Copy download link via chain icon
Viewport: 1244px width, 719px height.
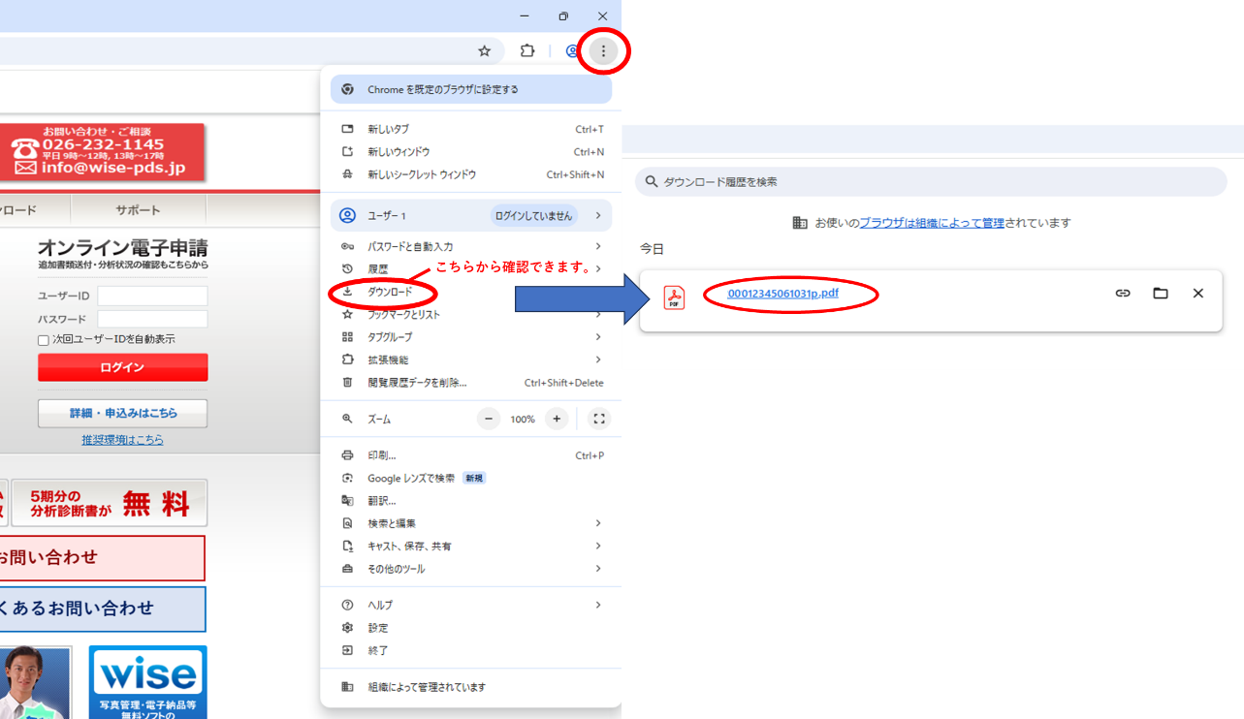click(x=1123, y=293)
